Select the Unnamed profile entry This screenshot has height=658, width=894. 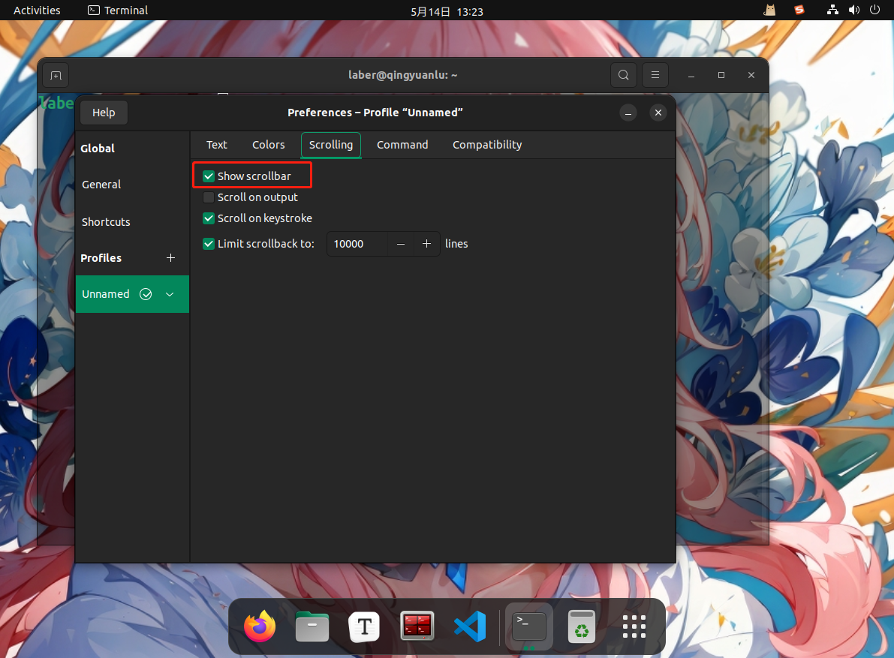[132, 294]
